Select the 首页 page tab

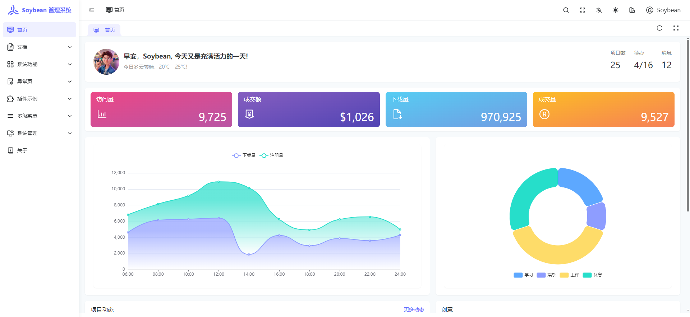104,30
